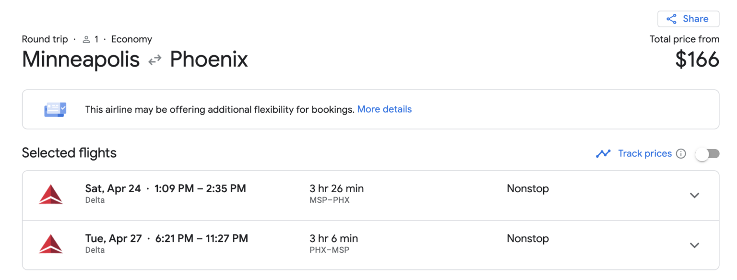Viewport: 737px width, 280px height.
Task: Click the share icon inside the Share button
Action: (672, 19)
